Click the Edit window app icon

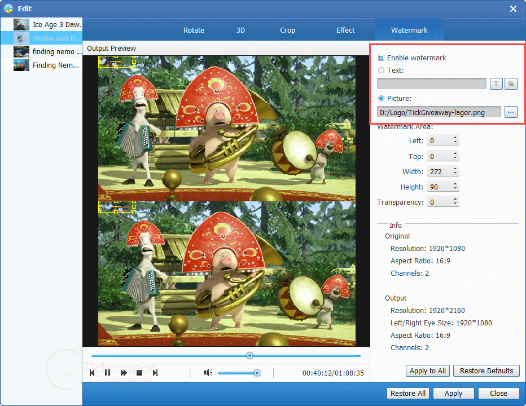pos(8,8)
